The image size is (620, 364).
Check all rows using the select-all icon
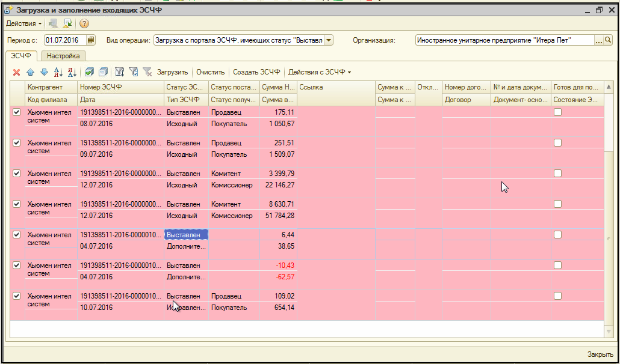tap(89, 72)
